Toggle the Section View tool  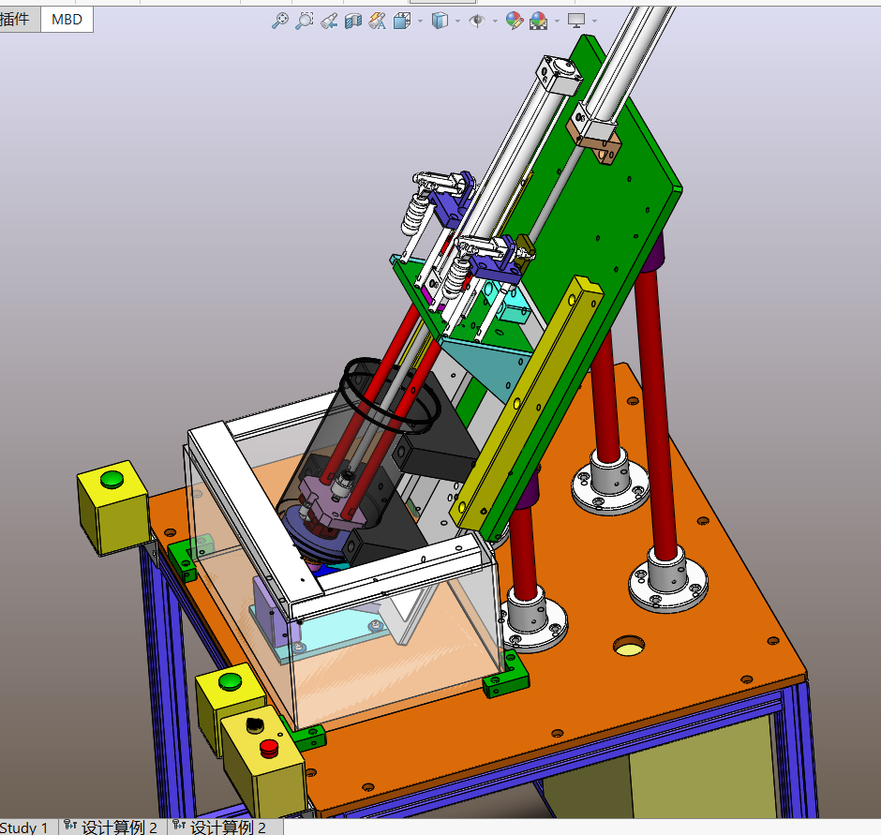click(352, 21)
